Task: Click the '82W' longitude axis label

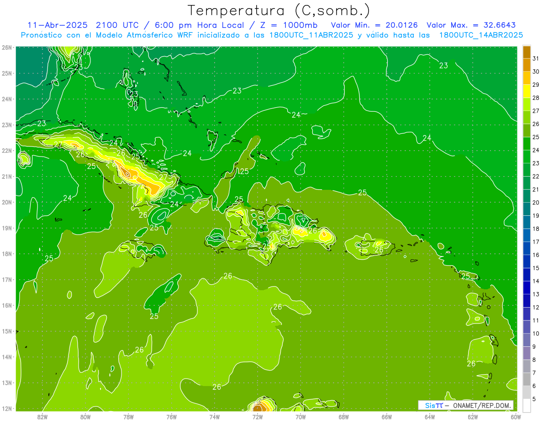Action: [x=42, y=417]
